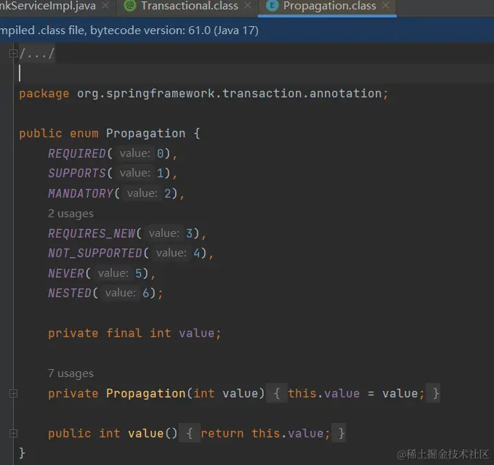Click the REQUIRED enum constant
Screen dimensions: 494x465
point(77,153)
